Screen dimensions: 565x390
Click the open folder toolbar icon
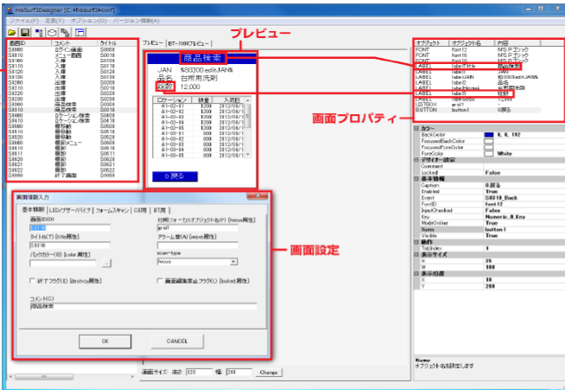(x=12, y=33)
